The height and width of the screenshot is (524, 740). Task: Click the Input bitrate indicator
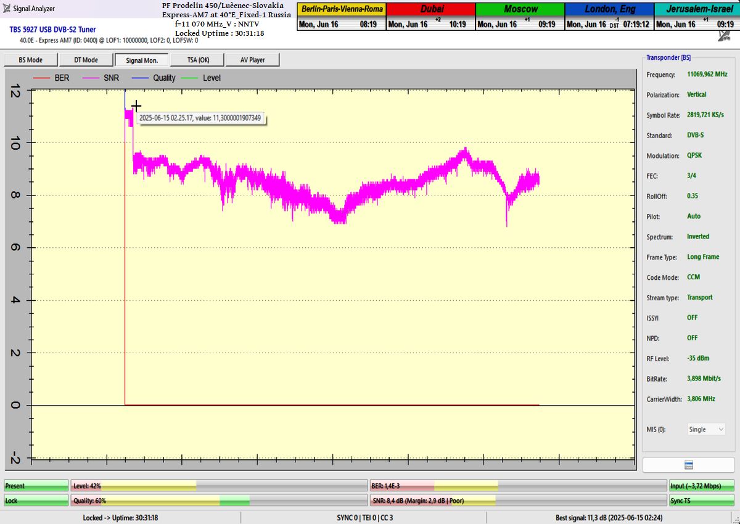pyautogui.click(x=702, y=486)
